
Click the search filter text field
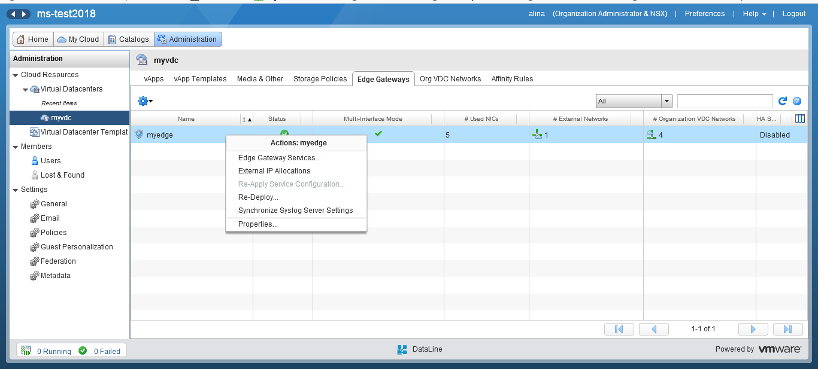[725, 101]
